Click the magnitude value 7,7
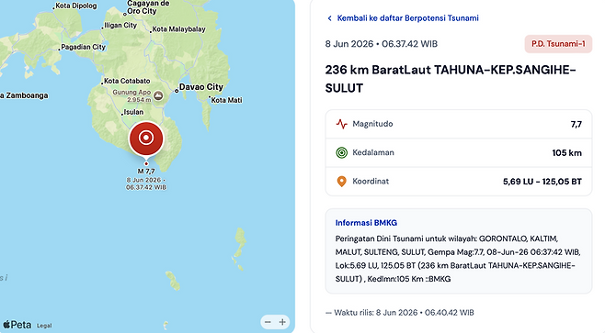The image size is (605, 333). (x=576, y=125)
